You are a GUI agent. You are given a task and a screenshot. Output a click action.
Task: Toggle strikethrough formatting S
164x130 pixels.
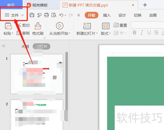click(x=156, y=32)
